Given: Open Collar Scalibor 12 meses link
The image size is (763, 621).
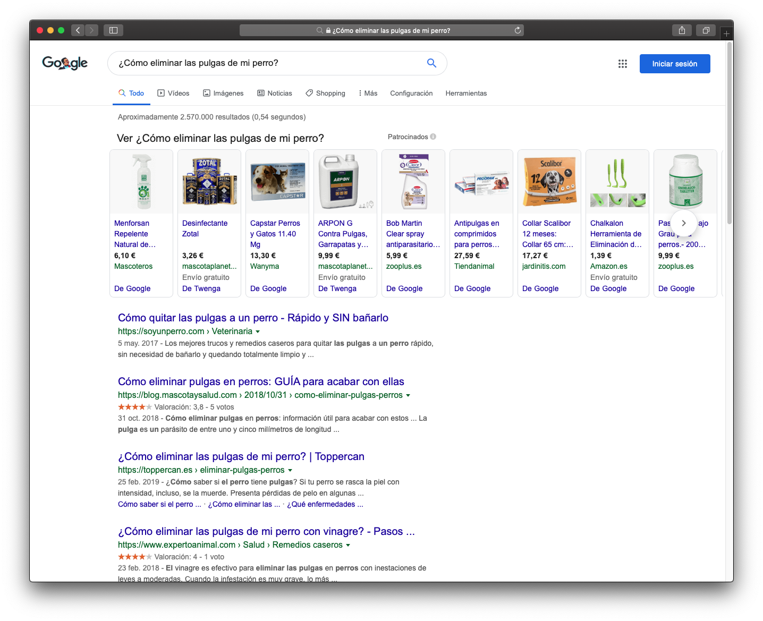Looking at the screenshot, I should (548, 234).
